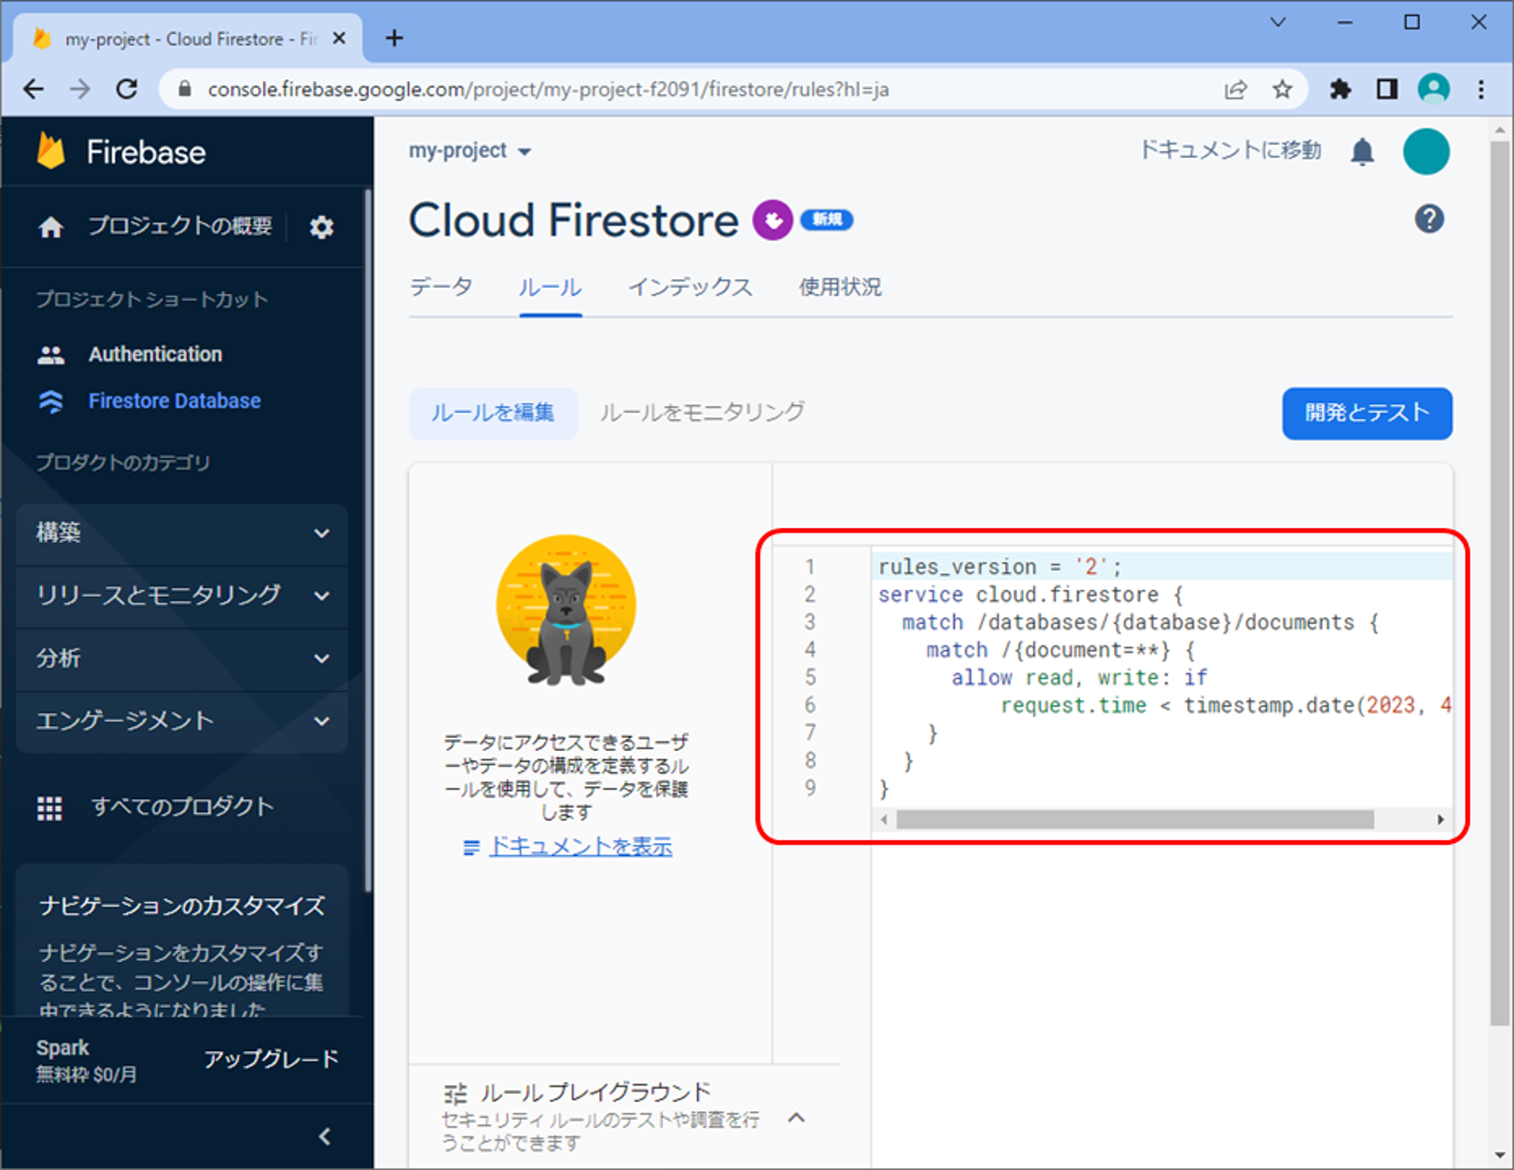Open the Chrome profile avatar

tap(1434, 89)
